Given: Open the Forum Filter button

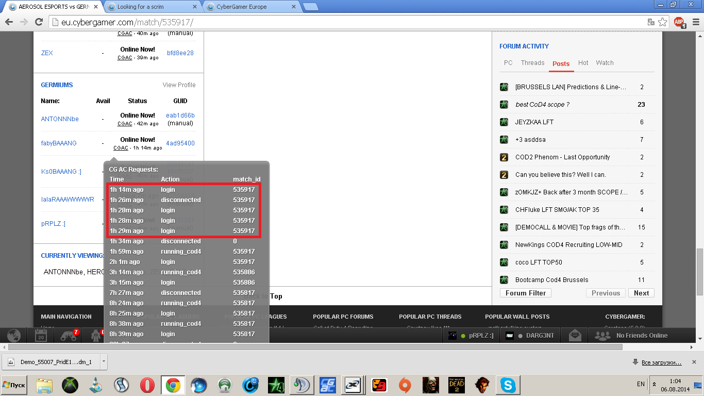Looking at the screenshot, I should coord(526,293).
